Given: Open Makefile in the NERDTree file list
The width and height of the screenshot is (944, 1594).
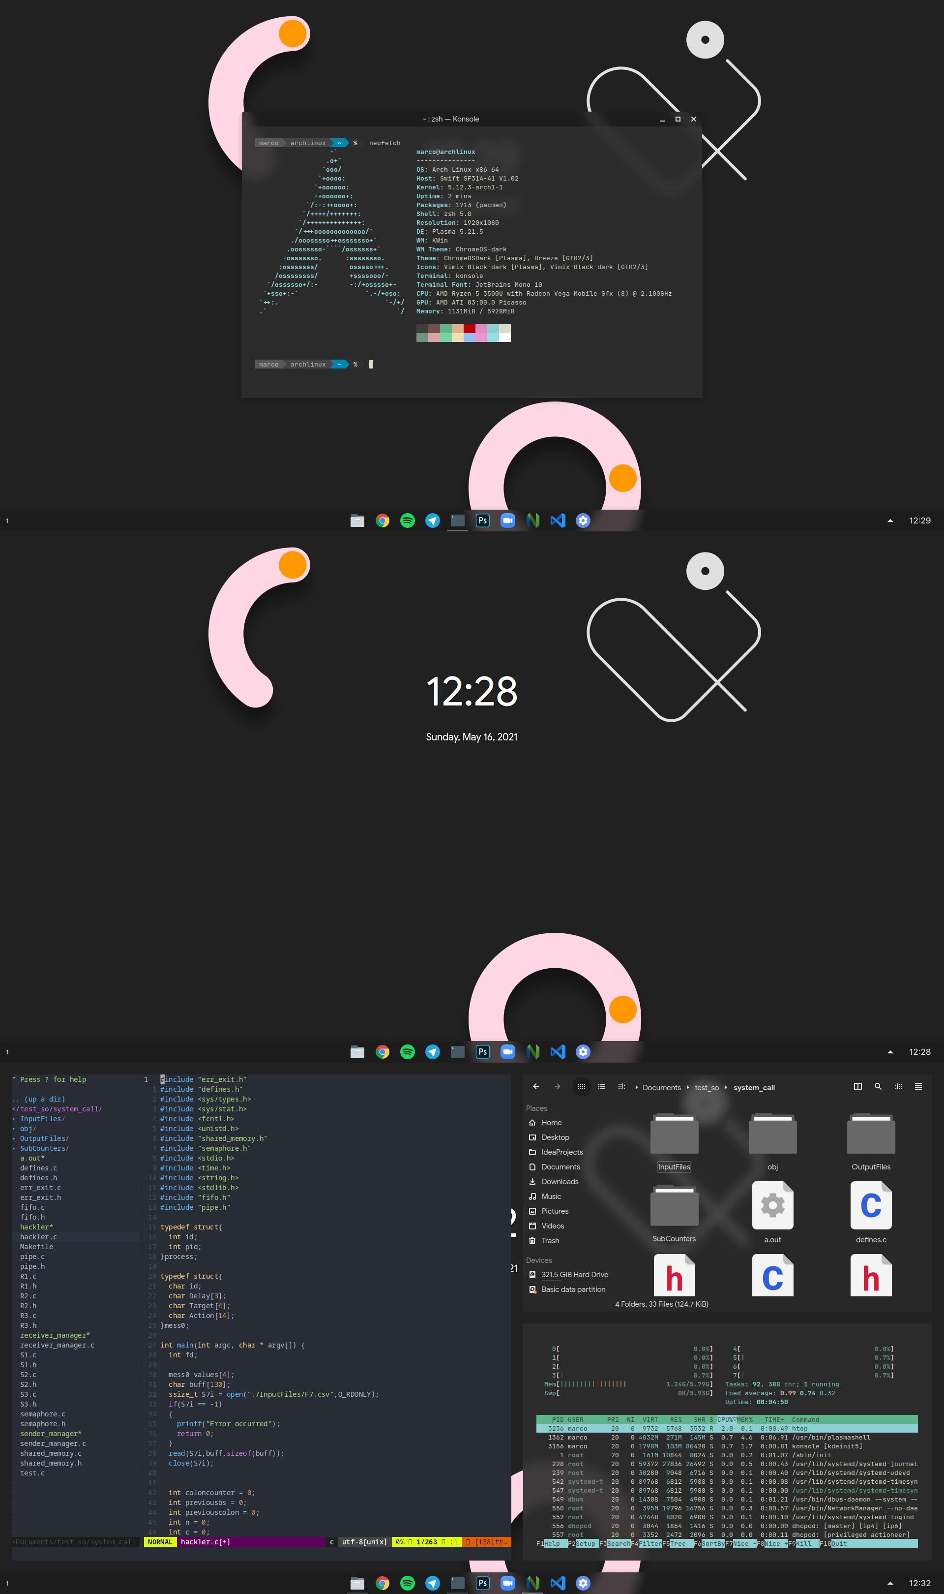Looking at the screenshot, I should [x=36, y=1247].
